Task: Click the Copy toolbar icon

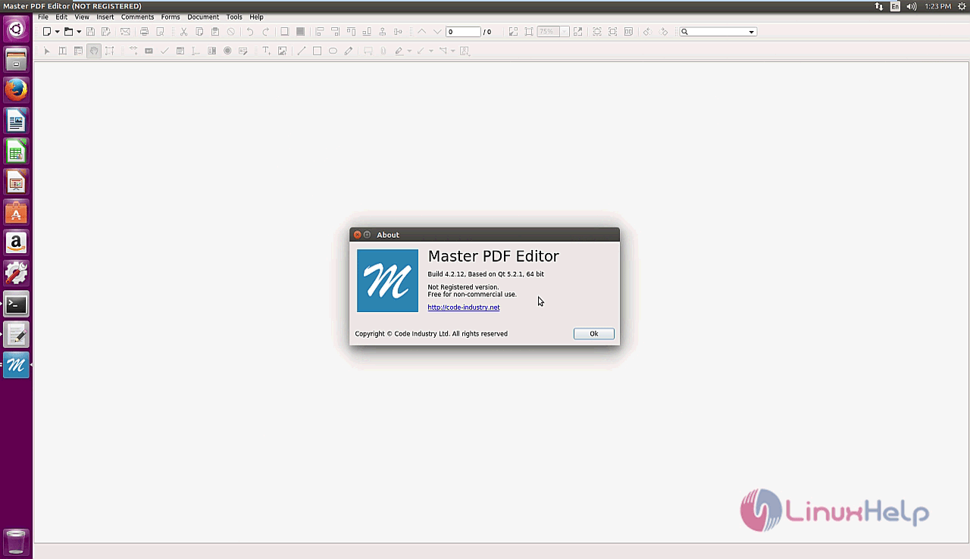Action: (x=199, y=32)
